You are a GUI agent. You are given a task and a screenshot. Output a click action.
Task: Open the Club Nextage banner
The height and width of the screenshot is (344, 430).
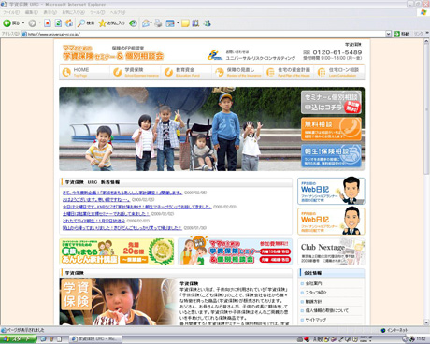pyautogui.click(x=331, y=251)
